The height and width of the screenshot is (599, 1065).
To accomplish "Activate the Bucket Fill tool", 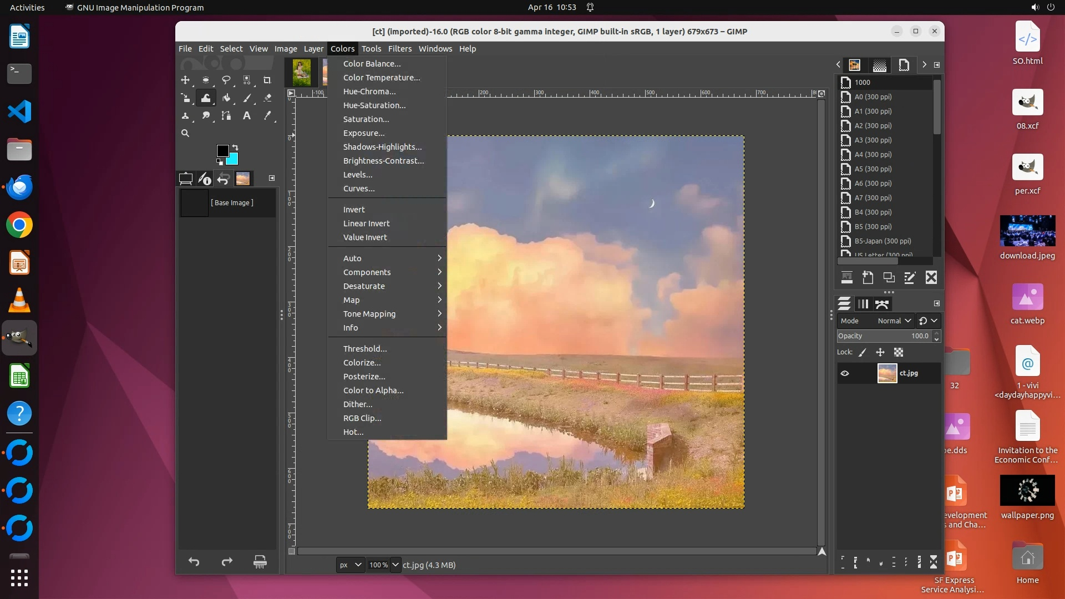I will coord(226,98).
